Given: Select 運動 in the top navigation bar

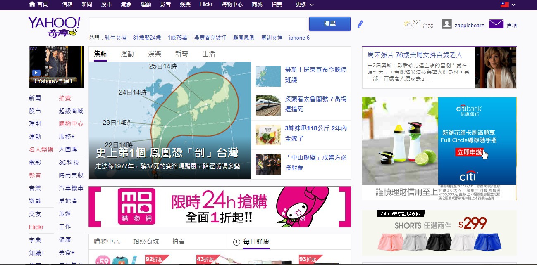Looking at the screenshot, I should (x=146, y=5).
